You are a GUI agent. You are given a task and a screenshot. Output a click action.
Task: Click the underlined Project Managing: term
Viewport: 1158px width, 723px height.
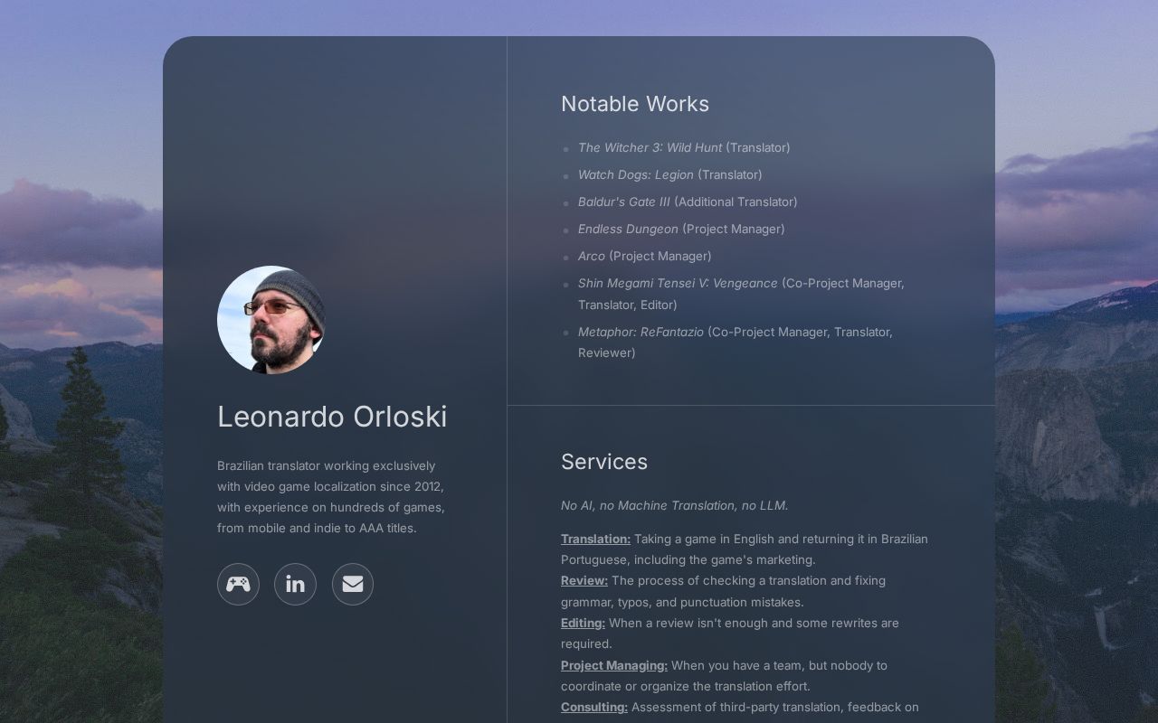(613, 665)
